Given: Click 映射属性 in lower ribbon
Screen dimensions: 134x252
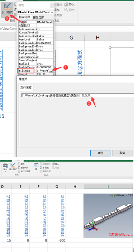Looking at the screenshot, I should [x=45, y=164].
